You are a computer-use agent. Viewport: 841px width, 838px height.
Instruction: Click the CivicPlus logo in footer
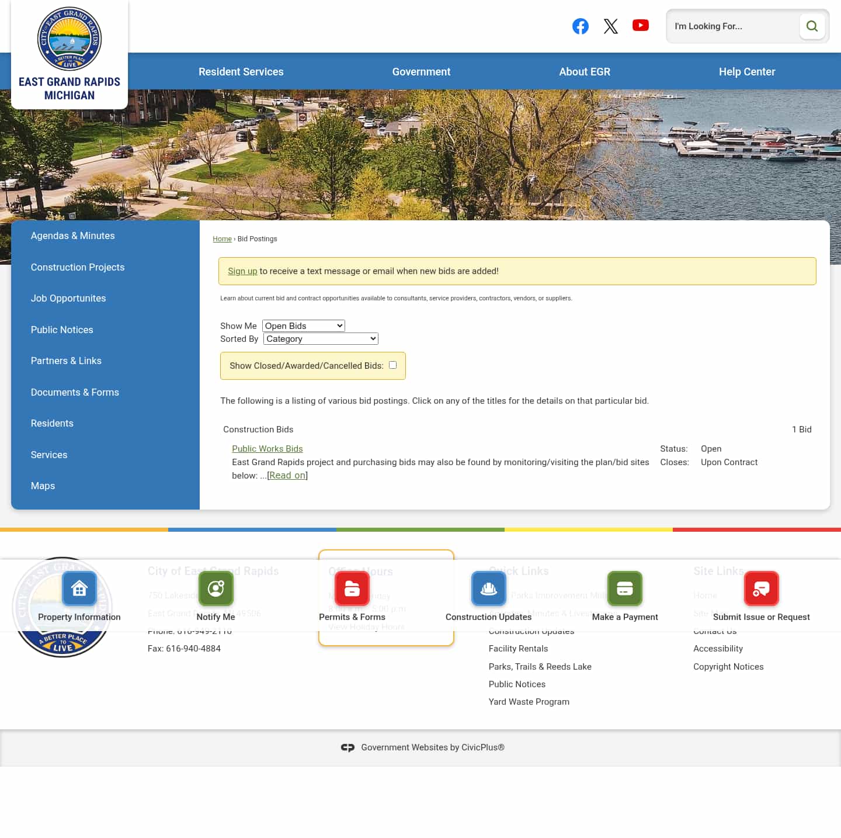348,747
